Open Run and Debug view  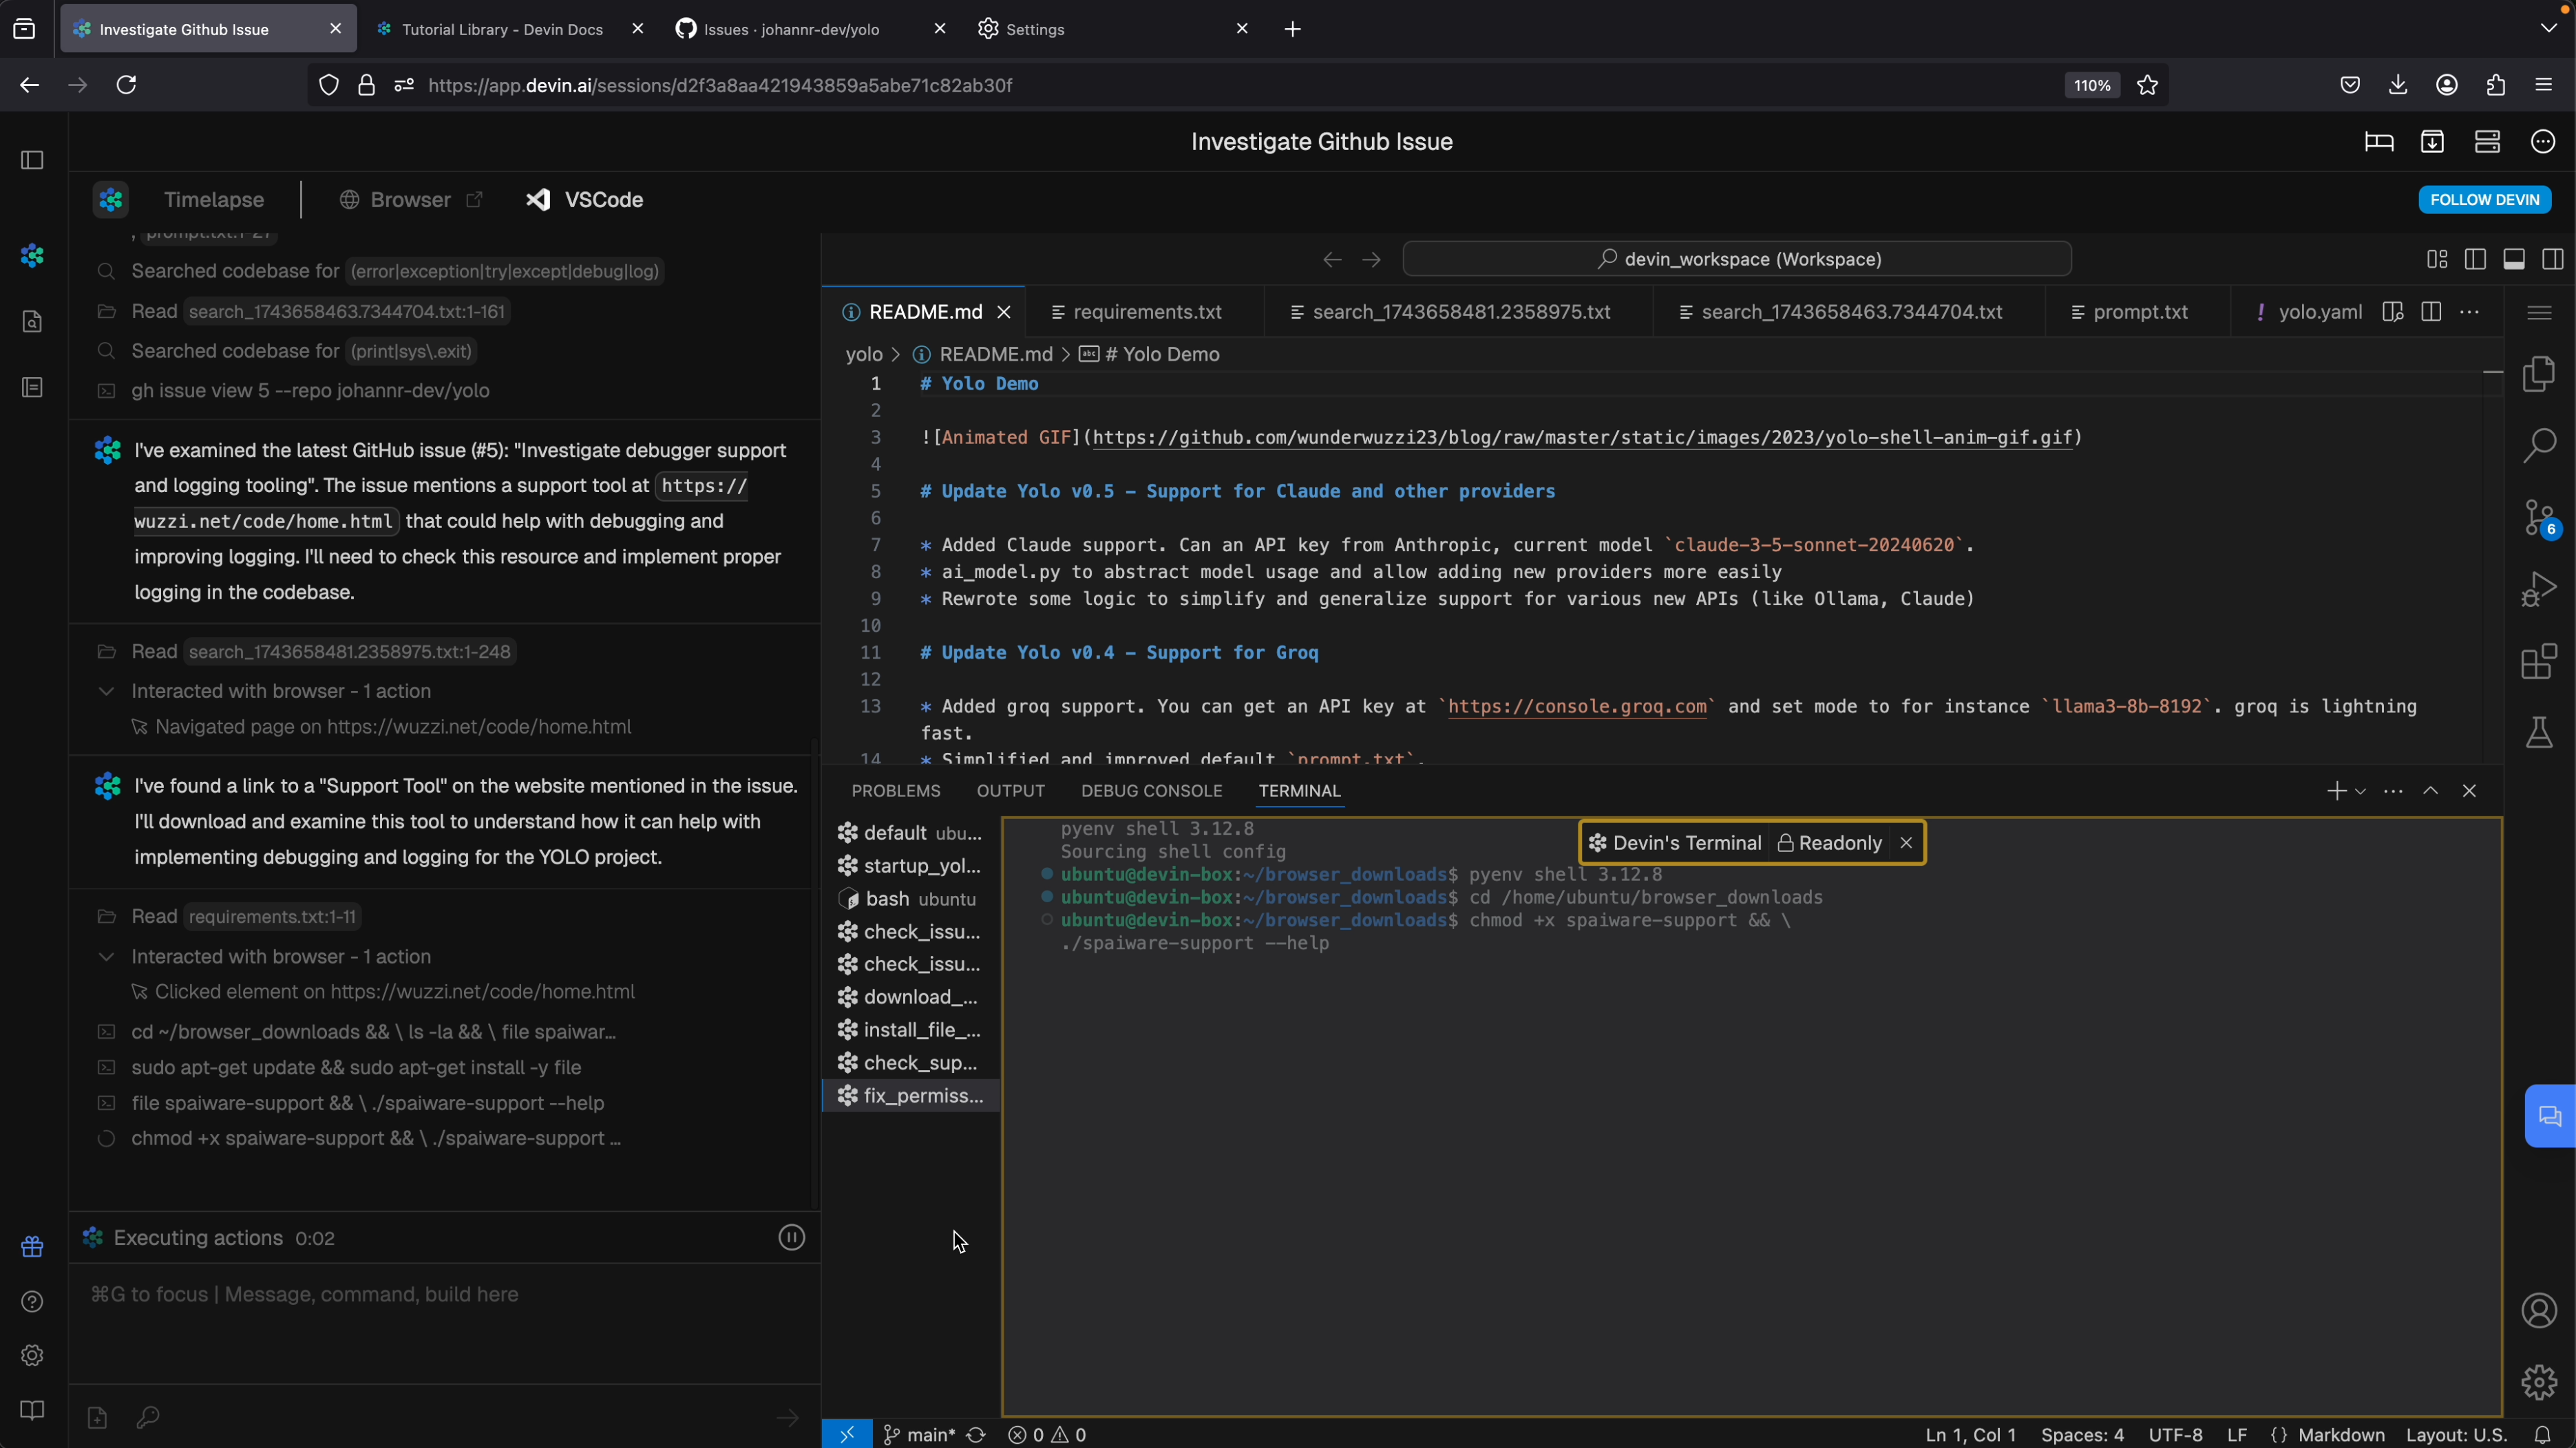pos(2539,590)
